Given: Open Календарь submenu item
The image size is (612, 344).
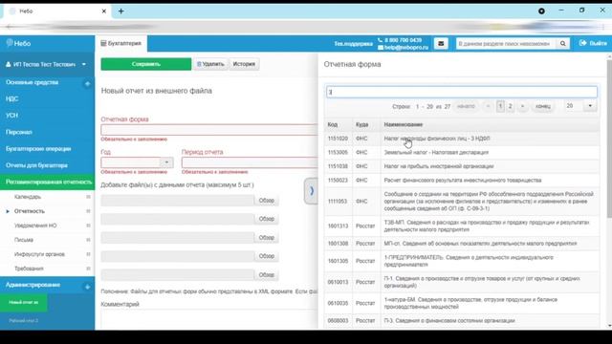Looking at the screenshot, I should click(x=28, y=197).
